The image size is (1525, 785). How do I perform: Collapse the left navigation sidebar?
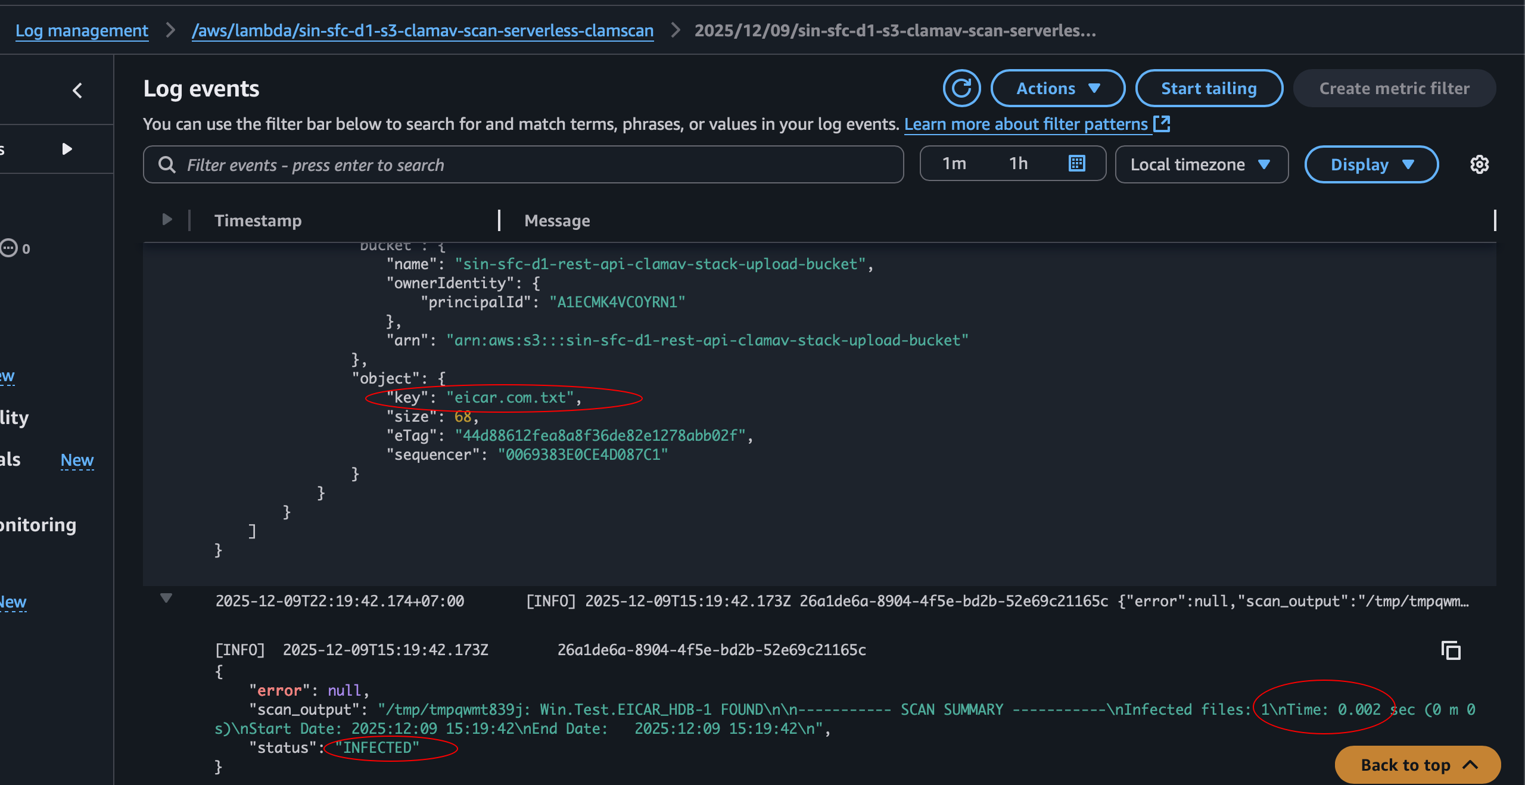click(77, 91)
